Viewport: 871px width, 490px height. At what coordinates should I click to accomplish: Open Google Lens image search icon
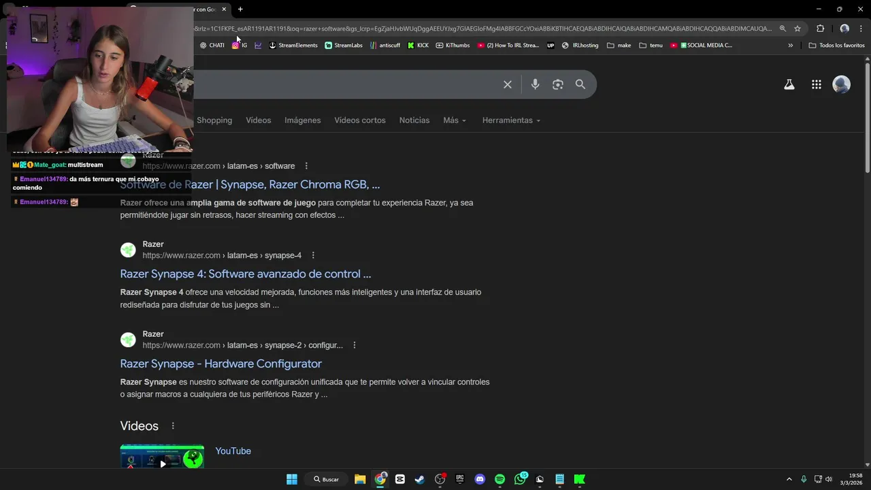558,84
